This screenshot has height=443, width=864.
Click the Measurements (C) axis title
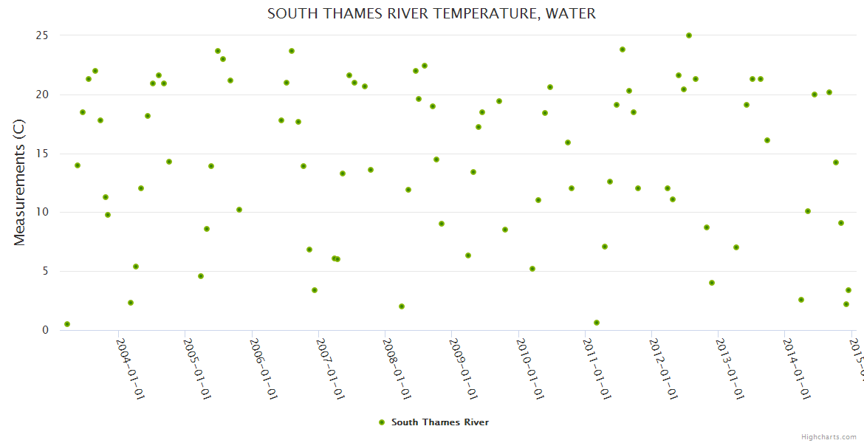click(x=20, y=184)
